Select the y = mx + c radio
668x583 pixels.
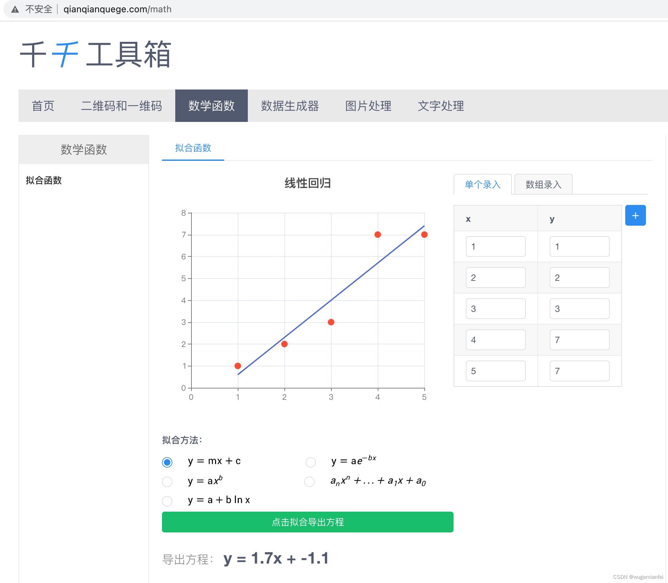[x=167, y=462]
